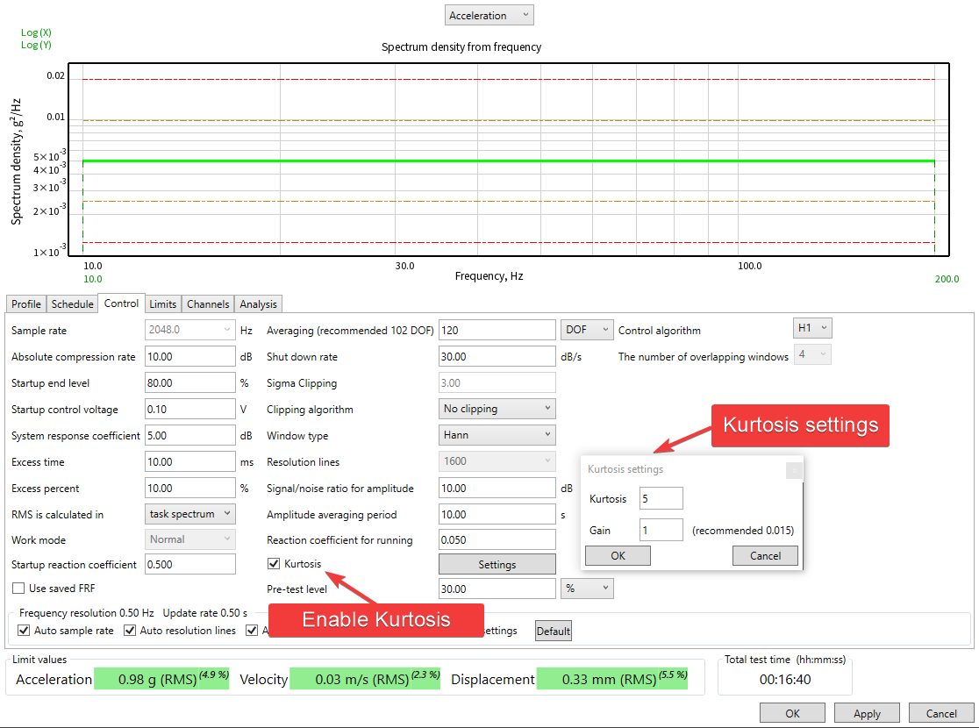Expand the Sample rate dropdown
Screen dimensions: 979x728
pos(189,330)
